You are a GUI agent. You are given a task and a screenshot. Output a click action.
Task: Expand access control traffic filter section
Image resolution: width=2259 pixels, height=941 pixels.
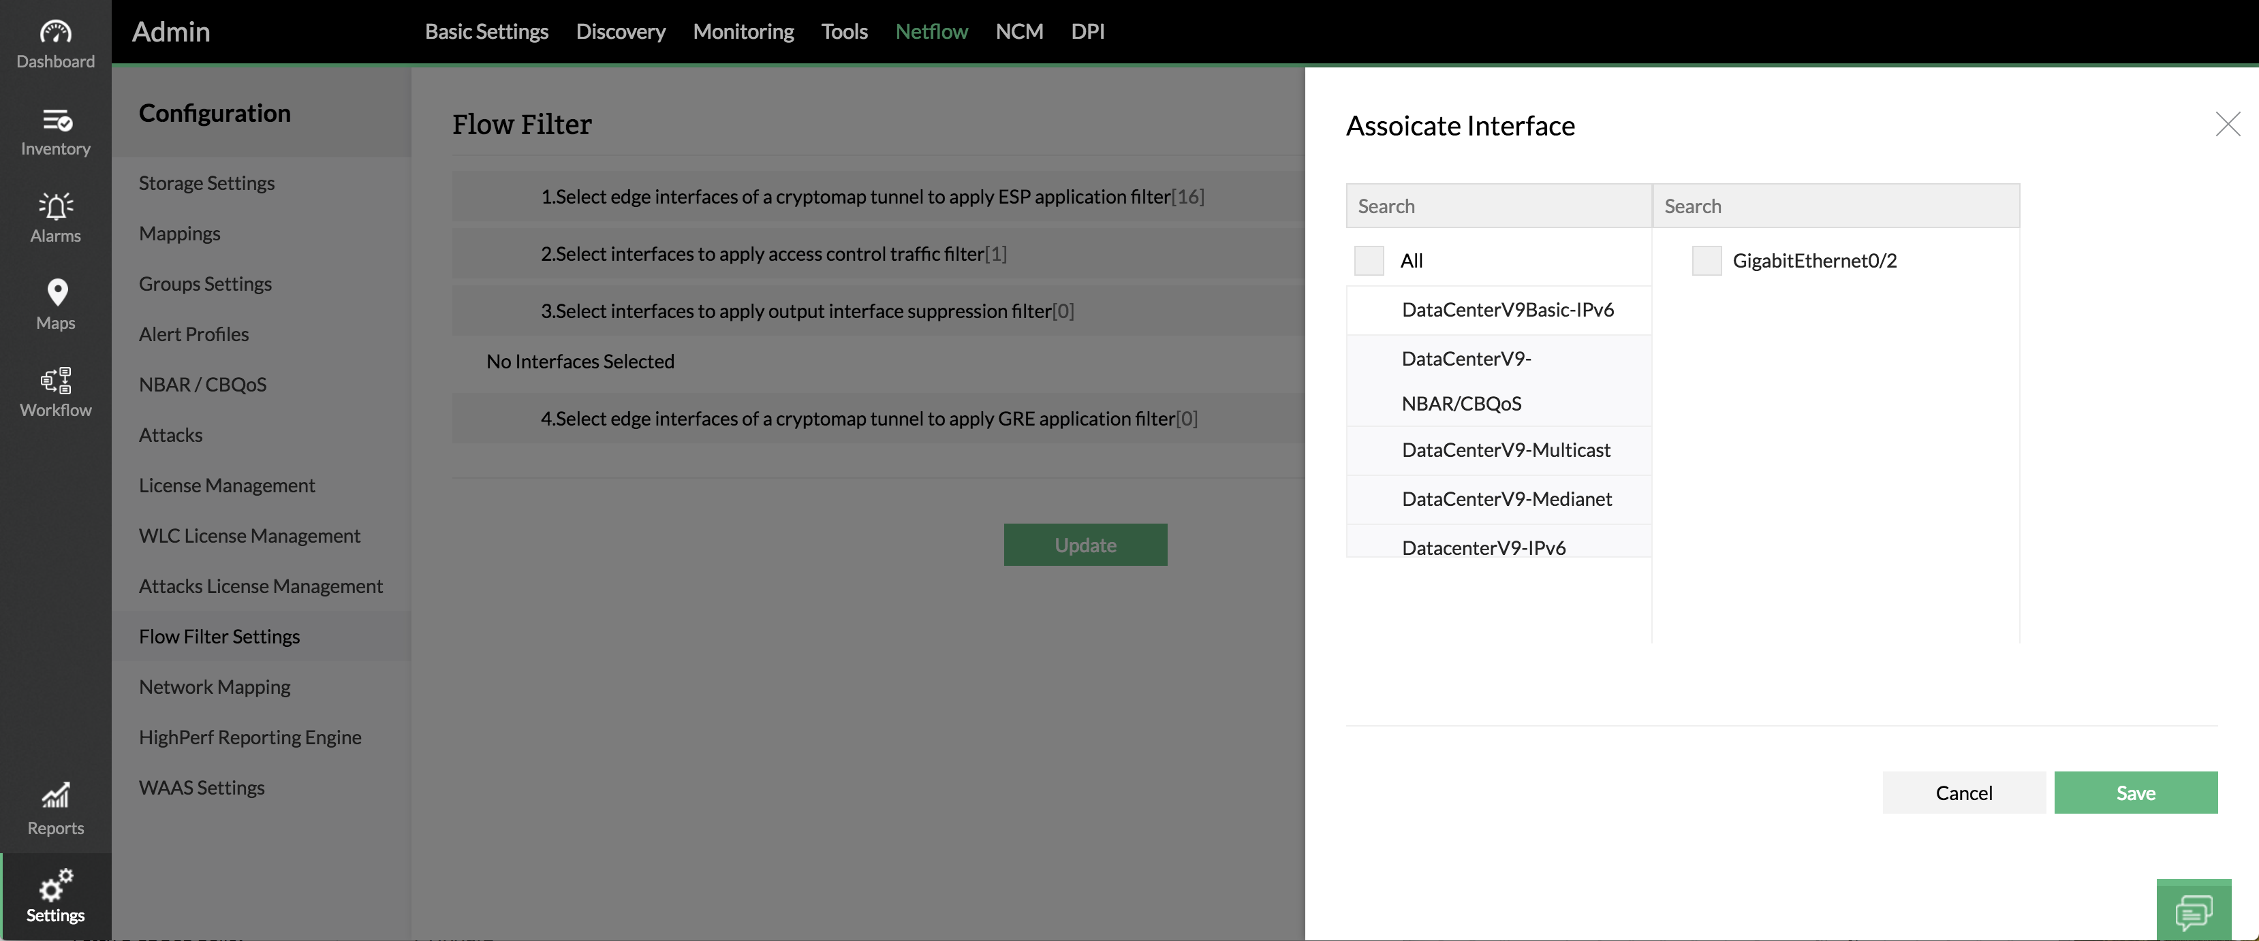(x=773, y=254)
